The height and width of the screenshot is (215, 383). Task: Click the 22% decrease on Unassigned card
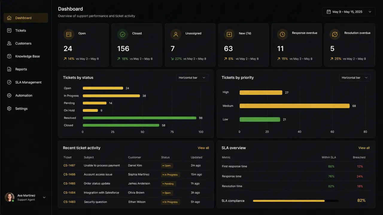pyautogui.click(x=176, y=59)
